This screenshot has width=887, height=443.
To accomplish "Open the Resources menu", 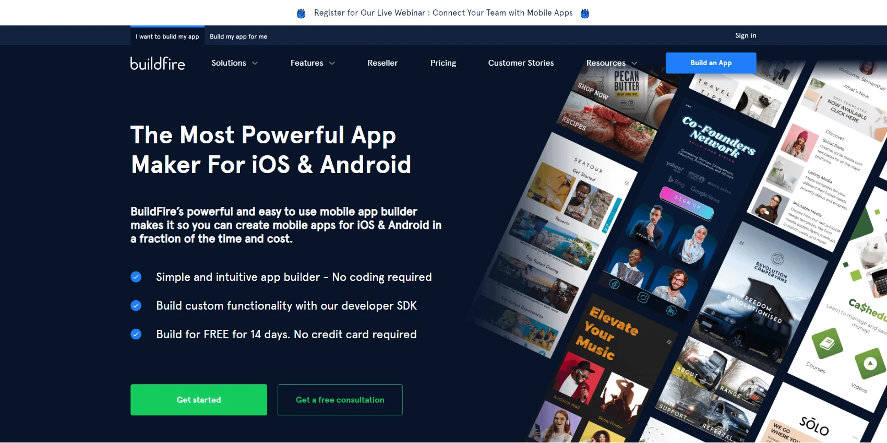I will click(x=606, y=63).
